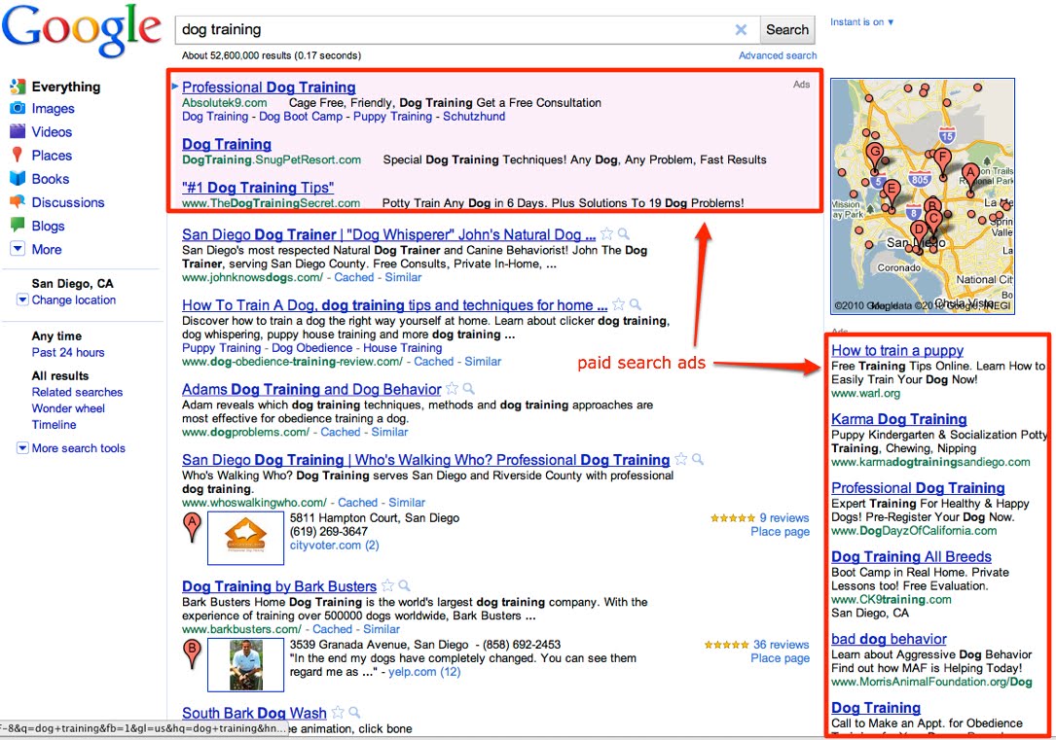Star the How To Train A Dog result
The height and width of the screenshot is (740, 1056).
pyautogui.click(x=618, y=304)
